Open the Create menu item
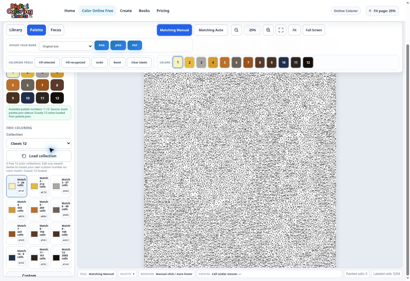The height and width of the screenshot is (281, 410). click(126, 11)
